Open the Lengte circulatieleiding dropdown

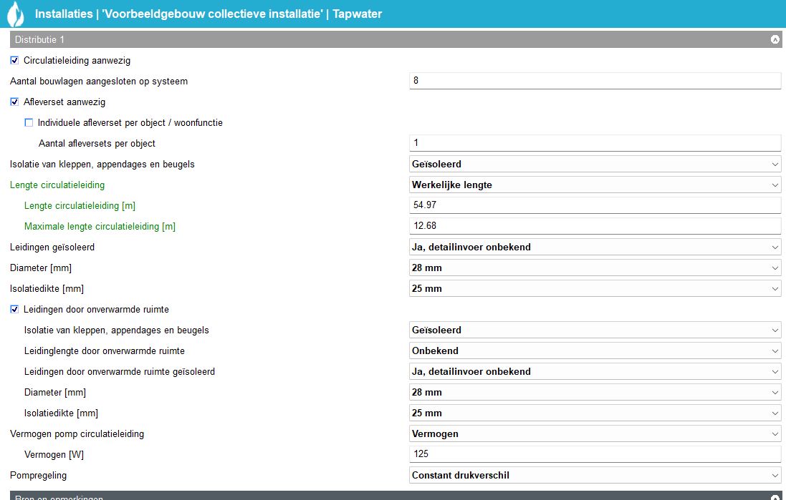click(x=595, y=185)
